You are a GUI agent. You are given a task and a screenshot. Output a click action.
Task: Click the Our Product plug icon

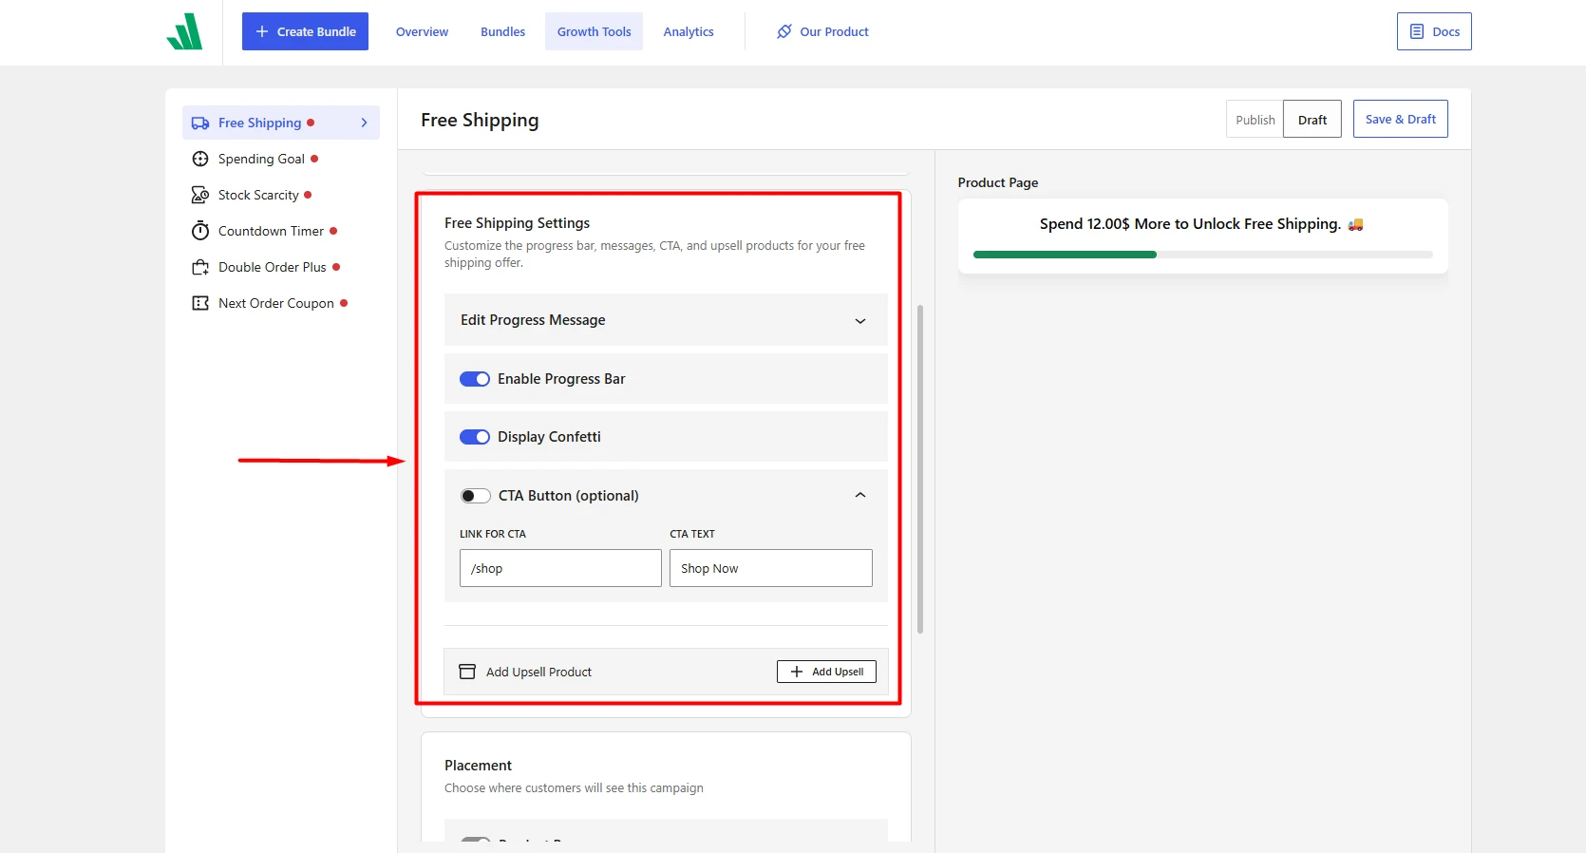coord(784,31)
